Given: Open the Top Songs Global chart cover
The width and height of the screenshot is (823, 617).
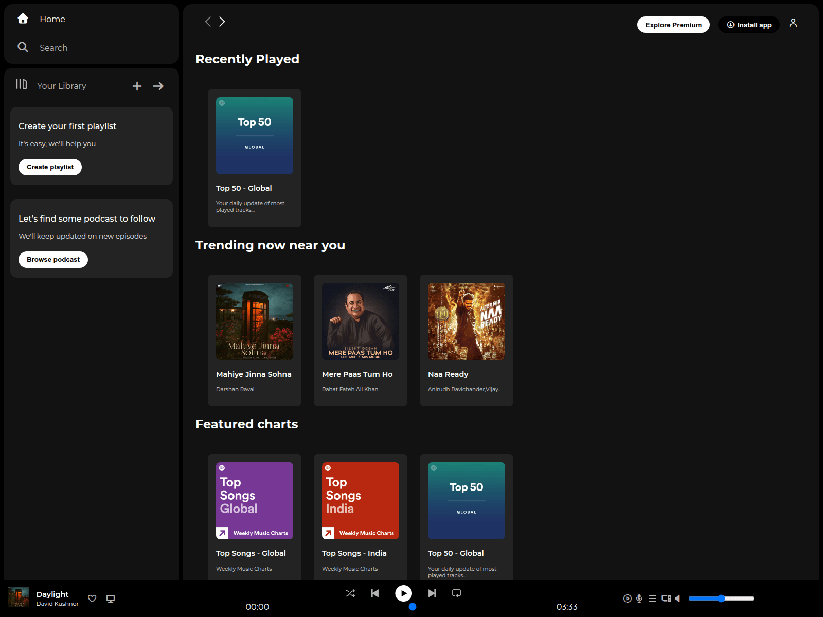Looking at the screenshot, I should click(255, 501).
